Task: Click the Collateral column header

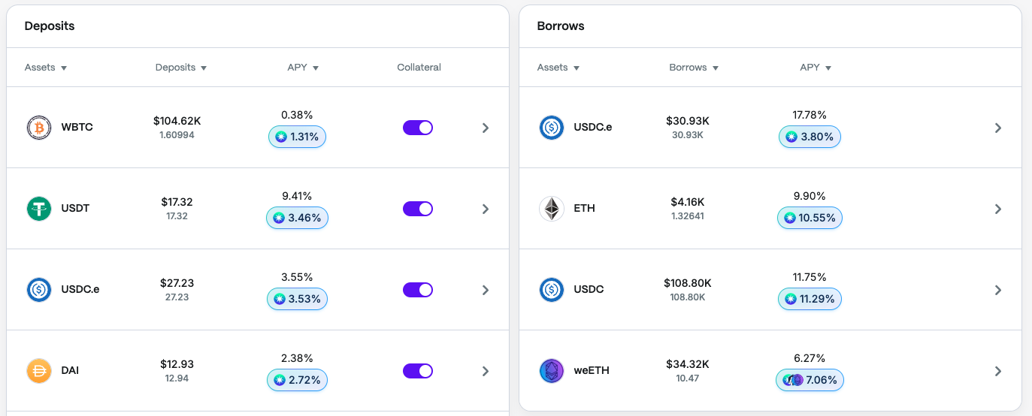Action: (419, 68)
